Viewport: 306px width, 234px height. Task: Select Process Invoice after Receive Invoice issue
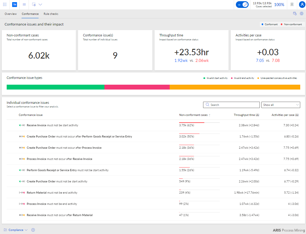click(153, 159)
